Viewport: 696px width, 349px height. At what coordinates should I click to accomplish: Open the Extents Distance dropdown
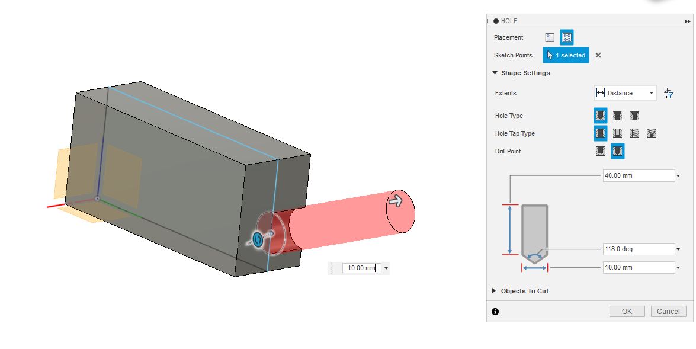click(x=625, y=93)
